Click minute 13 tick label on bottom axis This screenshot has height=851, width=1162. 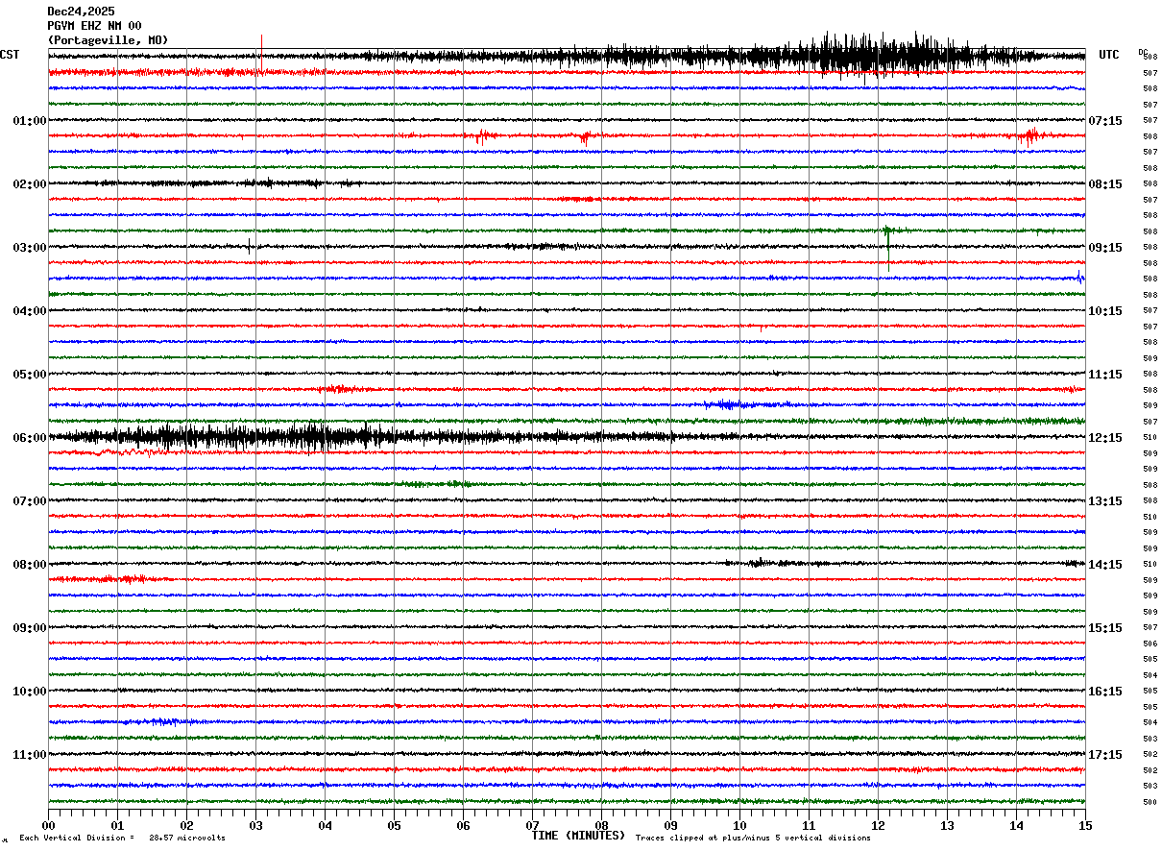point(947,825)
